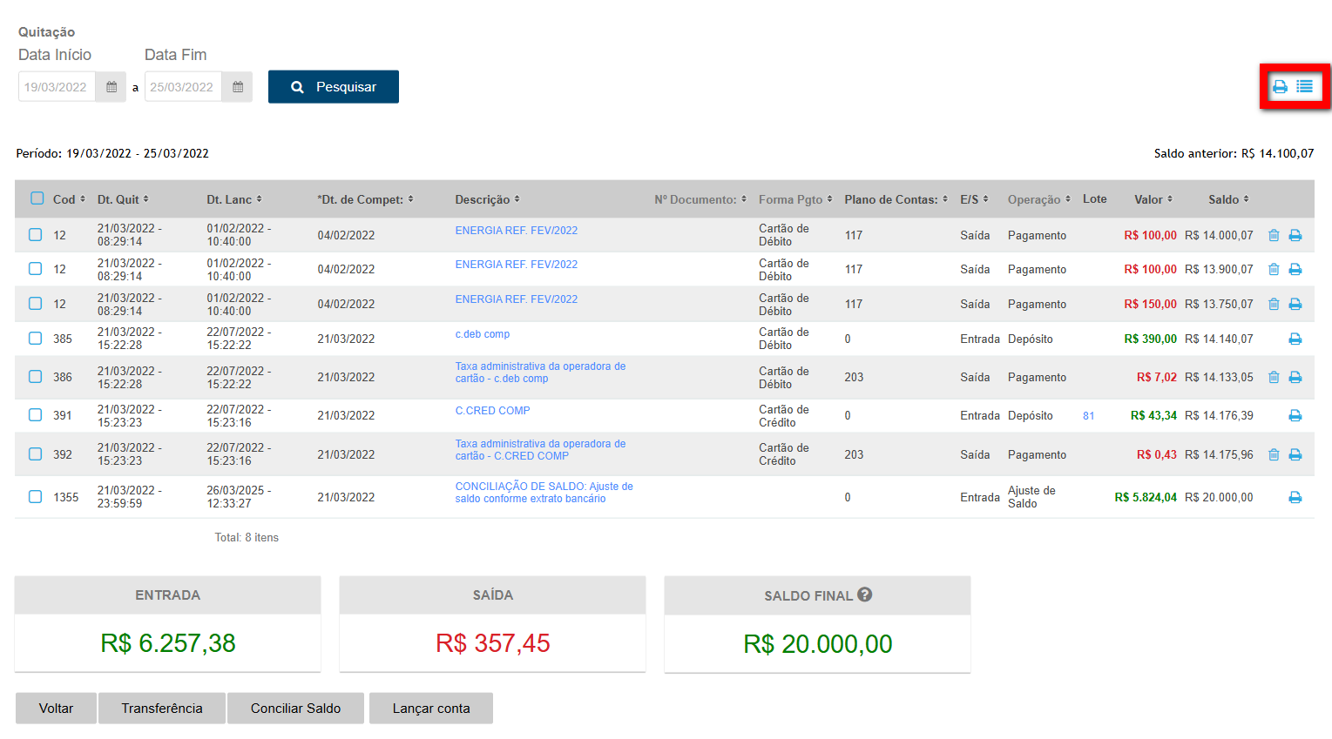Open the Data Fim calendar picker
The image size is (1332, 739).
238,87
